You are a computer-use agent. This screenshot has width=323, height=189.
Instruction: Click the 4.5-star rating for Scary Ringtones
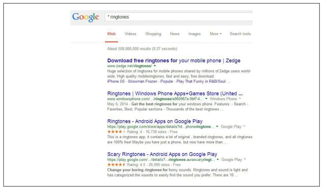click(x=116, y=165)
